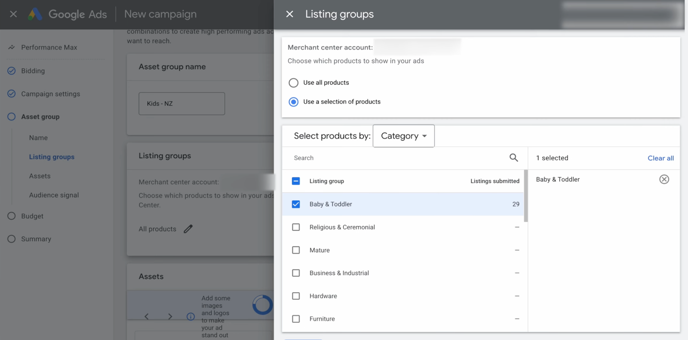Select the Use all products radio button

click(293, 83)
